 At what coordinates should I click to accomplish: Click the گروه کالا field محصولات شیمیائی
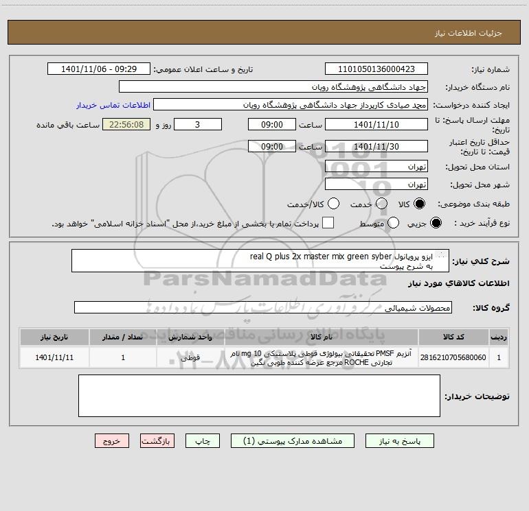(x=263, y=307)
